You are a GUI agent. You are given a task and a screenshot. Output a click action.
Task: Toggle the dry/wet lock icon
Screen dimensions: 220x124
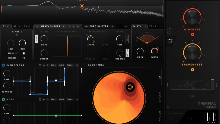coord(192,96)
